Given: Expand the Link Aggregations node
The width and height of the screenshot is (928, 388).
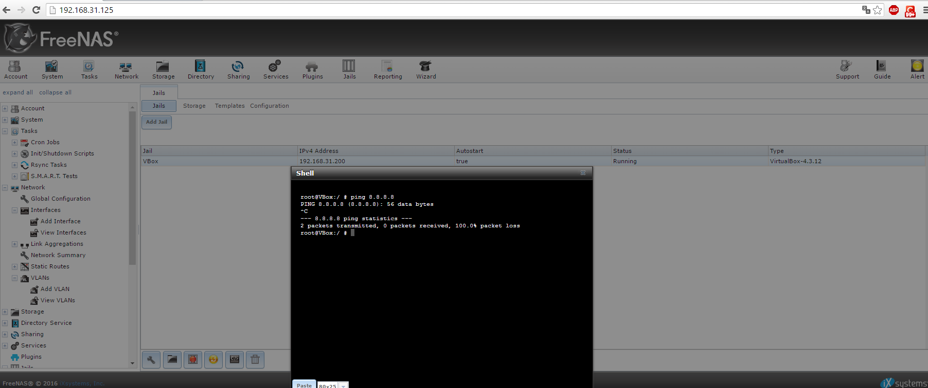Looking at the screenshot, I should [14, 244].
